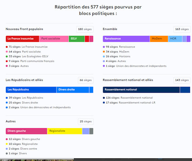Select the 66 sièges badge
Image resolution: width=192 pixels, height=161 pixels.
tap(86, 80)
